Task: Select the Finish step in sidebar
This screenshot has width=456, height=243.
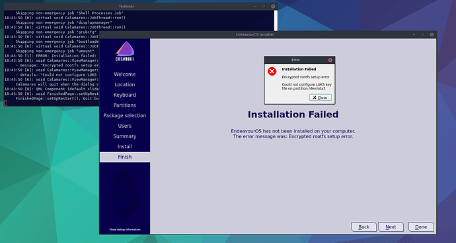Action: (x=125, y=157)
